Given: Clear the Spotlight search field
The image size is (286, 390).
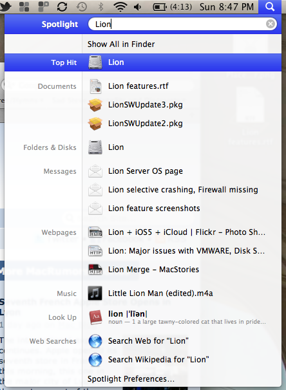Looking at the screenshot, I should [271, 24].
